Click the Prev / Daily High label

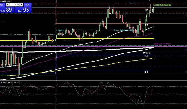pyautogui.click(x=123, y=30)
